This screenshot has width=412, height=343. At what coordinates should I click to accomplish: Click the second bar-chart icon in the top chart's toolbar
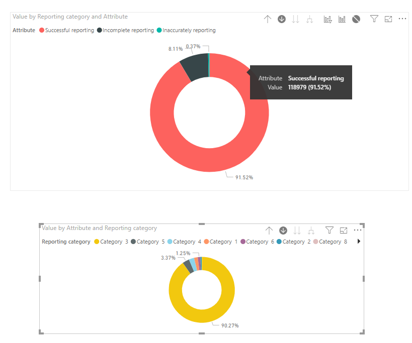point(342,19)
